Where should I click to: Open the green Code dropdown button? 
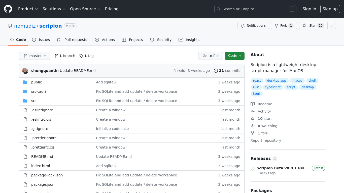[235, 56]
